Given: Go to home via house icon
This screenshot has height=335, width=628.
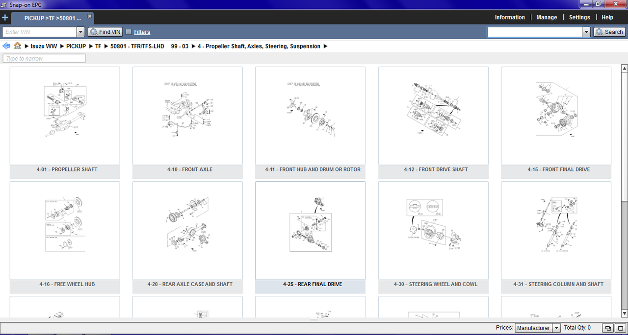Looking at the screenshot, I should [18, 46].
